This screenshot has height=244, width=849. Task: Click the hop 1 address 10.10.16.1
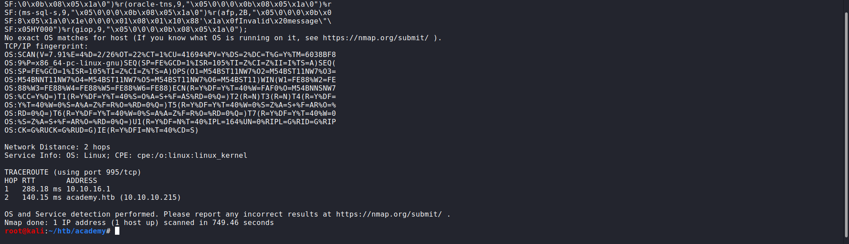88,189
